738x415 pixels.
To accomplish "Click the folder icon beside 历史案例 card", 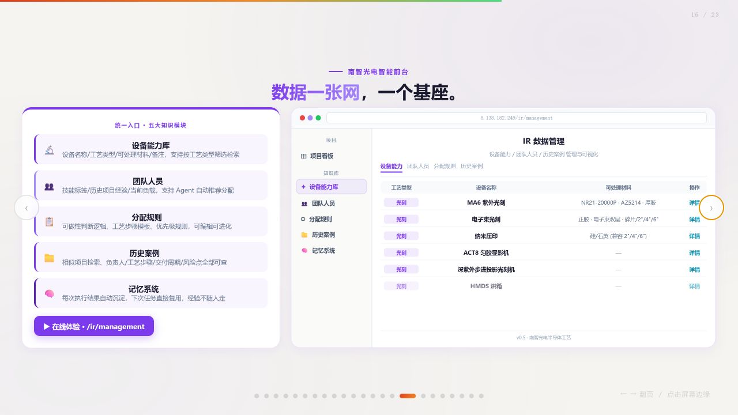I will (50, 258).
